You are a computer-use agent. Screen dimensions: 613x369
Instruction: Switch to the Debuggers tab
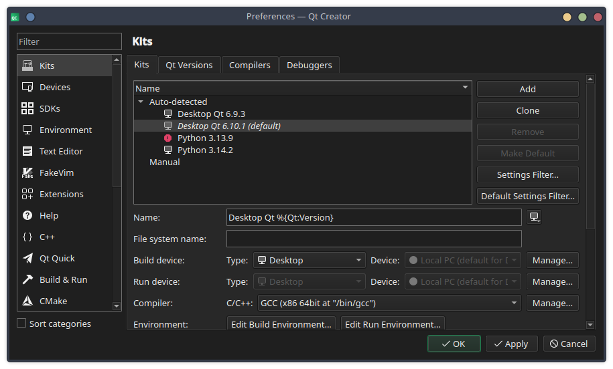[x=309, y=65]
